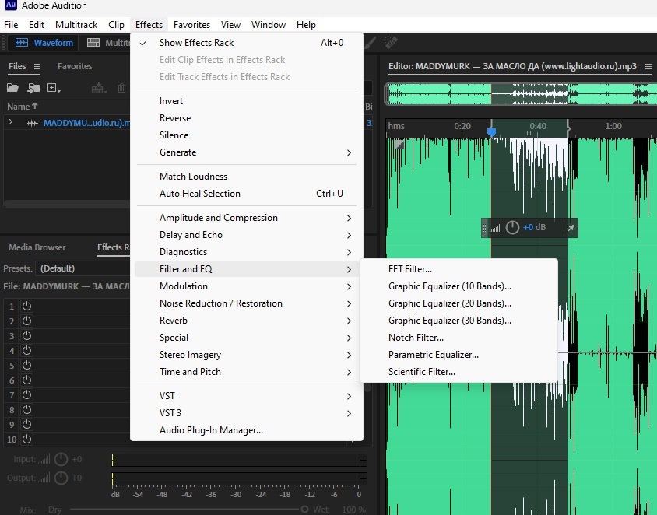Toggle power button for effect slot 5
The height and width of the screenshot is (515, 657).
click(27, 366)
